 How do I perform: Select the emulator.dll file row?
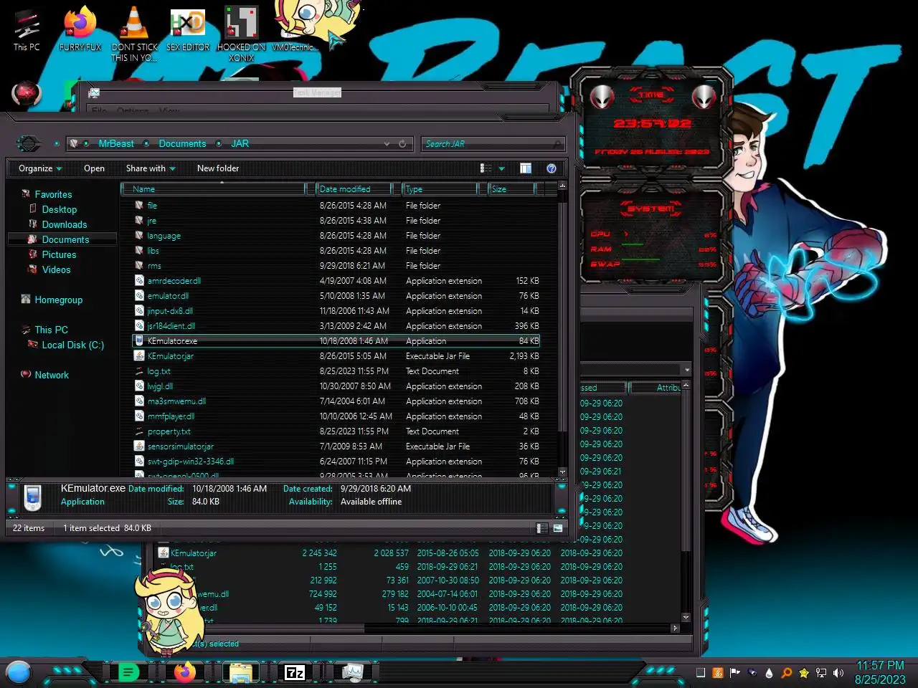point(336,296)
